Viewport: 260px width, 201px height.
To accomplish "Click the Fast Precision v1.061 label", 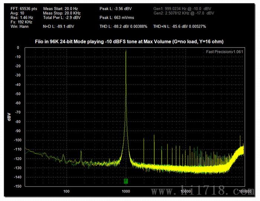I will pos(224,52).
